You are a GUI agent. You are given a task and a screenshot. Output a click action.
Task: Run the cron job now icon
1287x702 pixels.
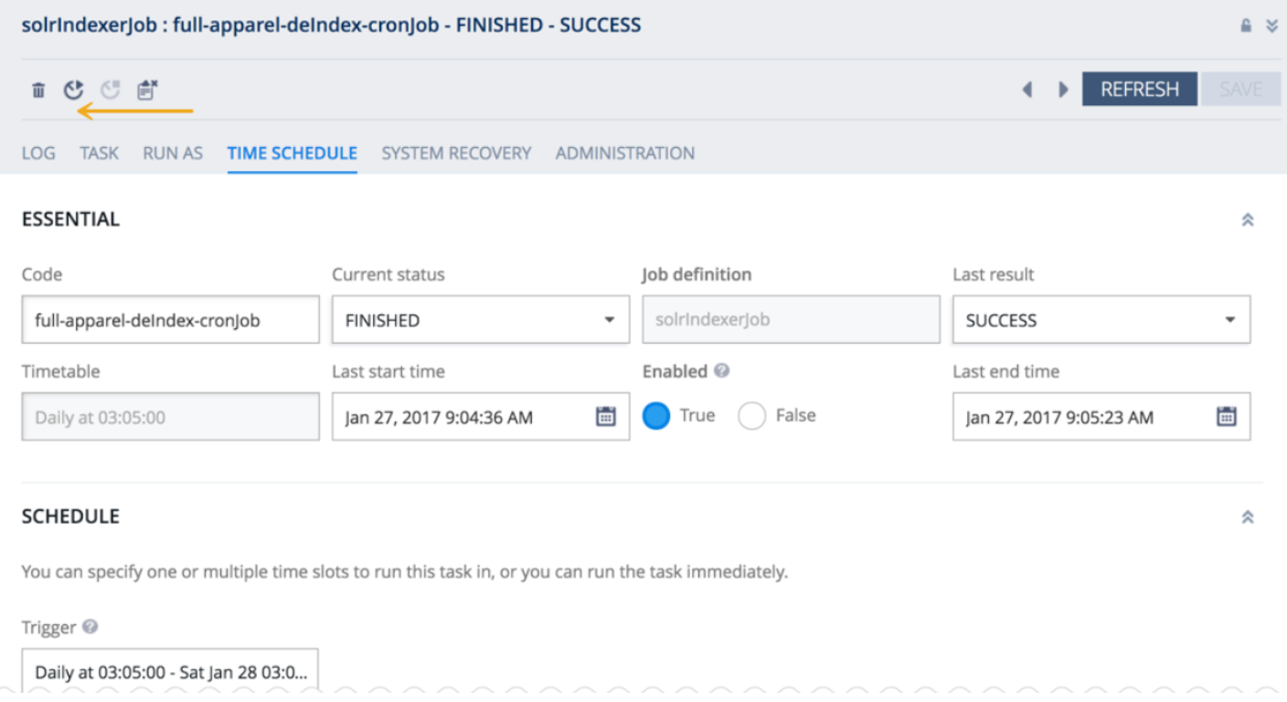click(x=74, y=90)
